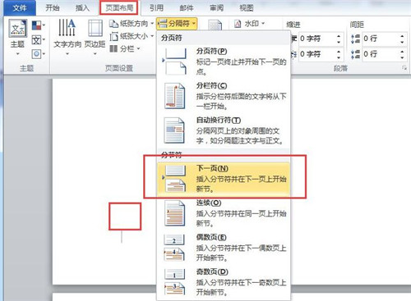411x301 pixels.
Task: Insert 自动换行符(T) text wrapping break
Action: click(x=224, y=130)
